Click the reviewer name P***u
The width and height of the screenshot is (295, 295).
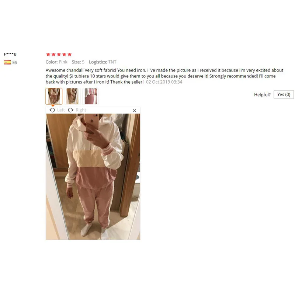coord(10,54)
